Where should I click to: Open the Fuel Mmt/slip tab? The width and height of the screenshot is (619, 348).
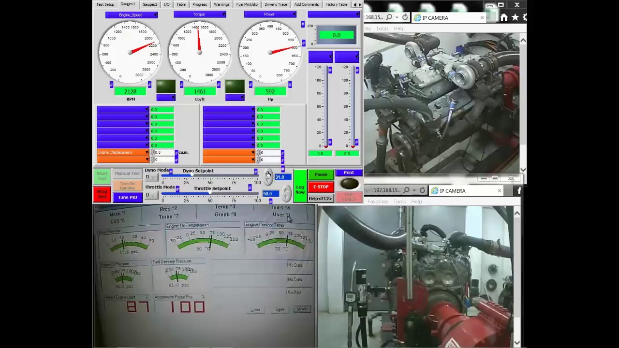coord(247,4)
